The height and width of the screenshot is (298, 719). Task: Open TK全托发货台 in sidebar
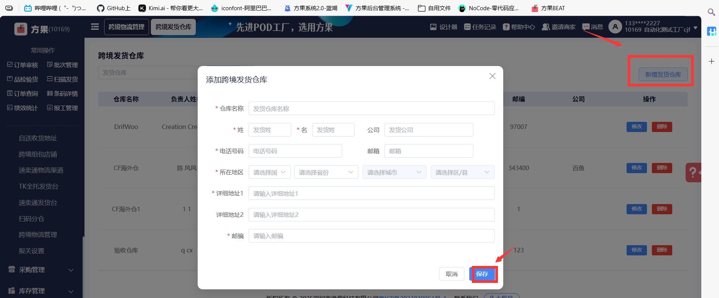[x=38, y=186]
